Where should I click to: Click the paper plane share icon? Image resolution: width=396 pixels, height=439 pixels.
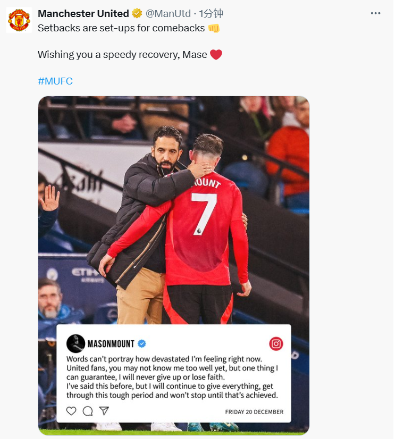click(x=104, y=411)
